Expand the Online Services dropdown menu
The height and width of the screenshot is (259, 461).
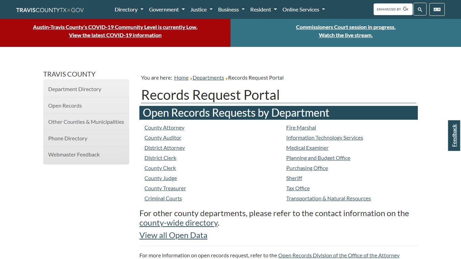(x=304, y=9)
